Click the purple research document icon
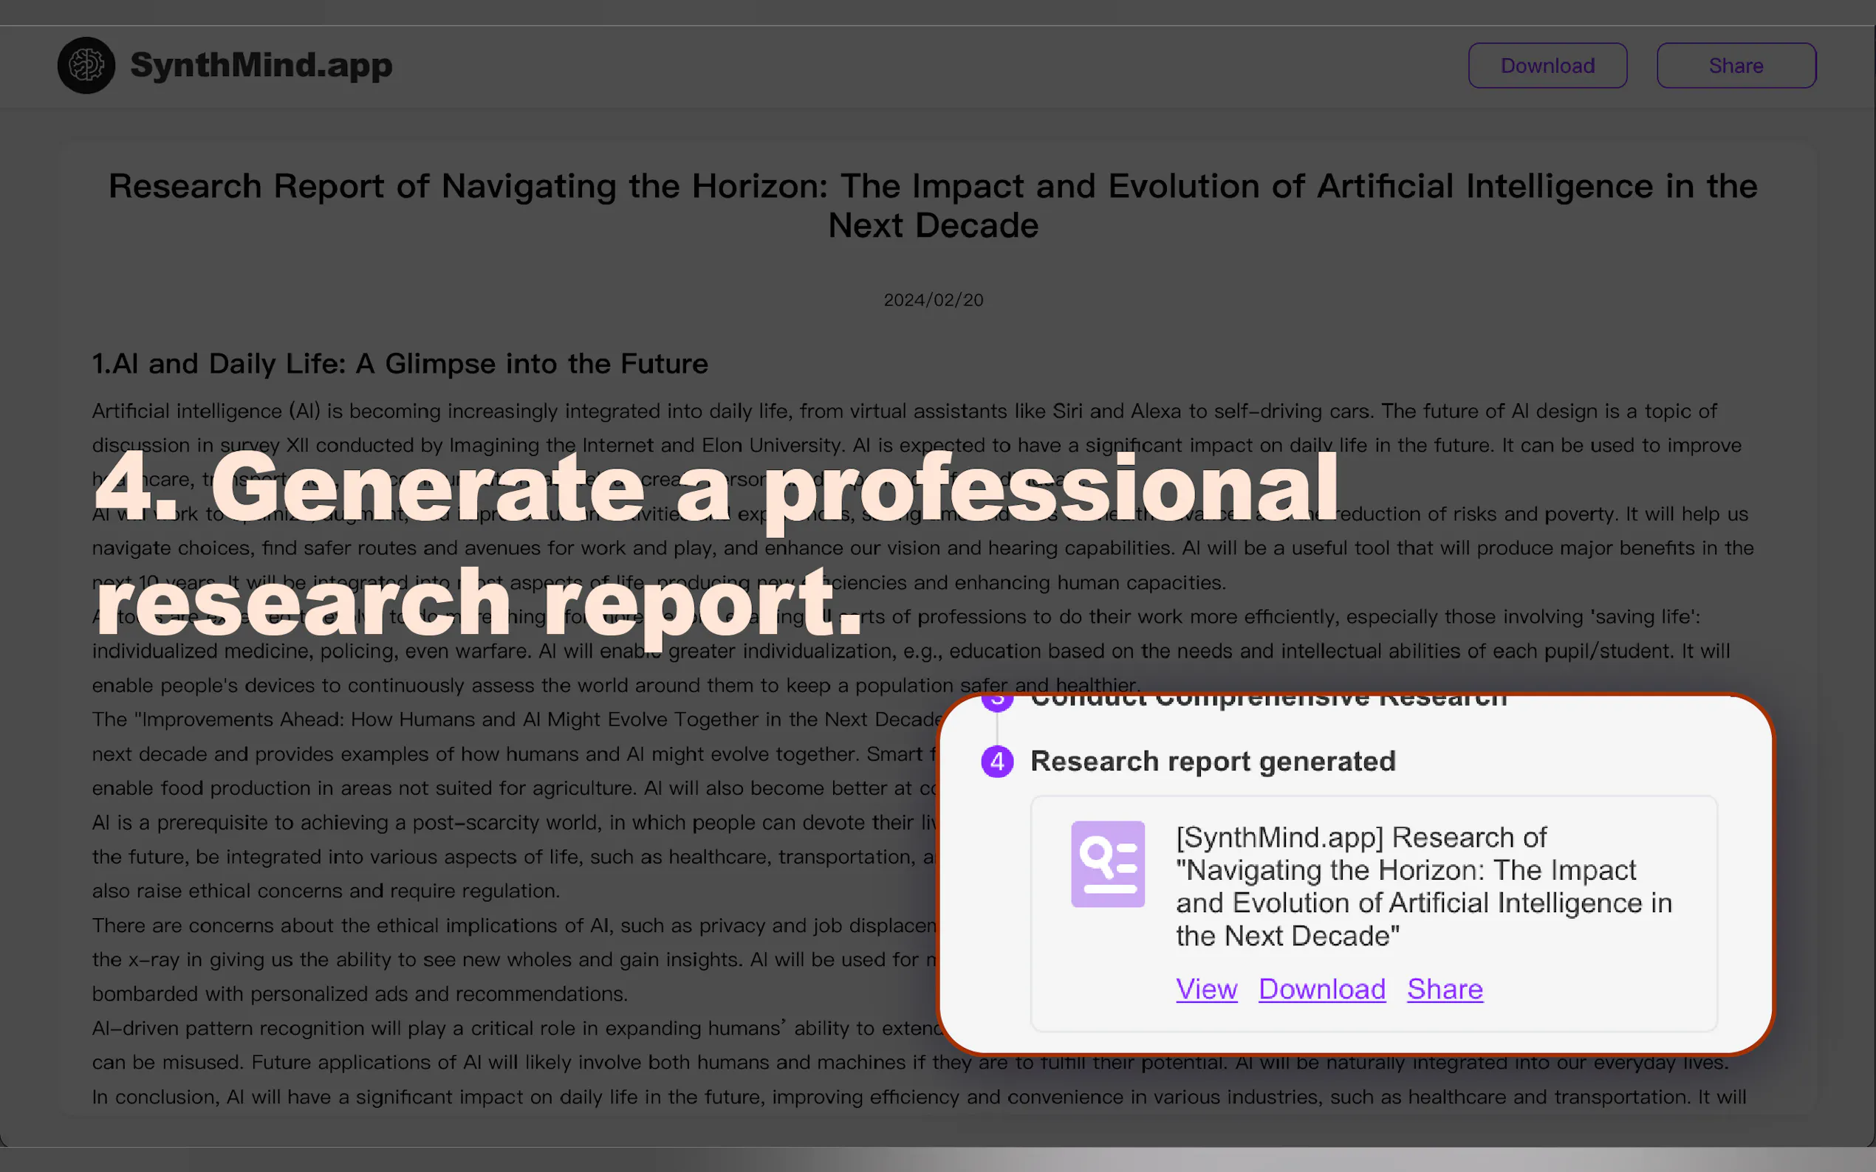Screen dimensions: 1876x1172 pos(1106,864)
